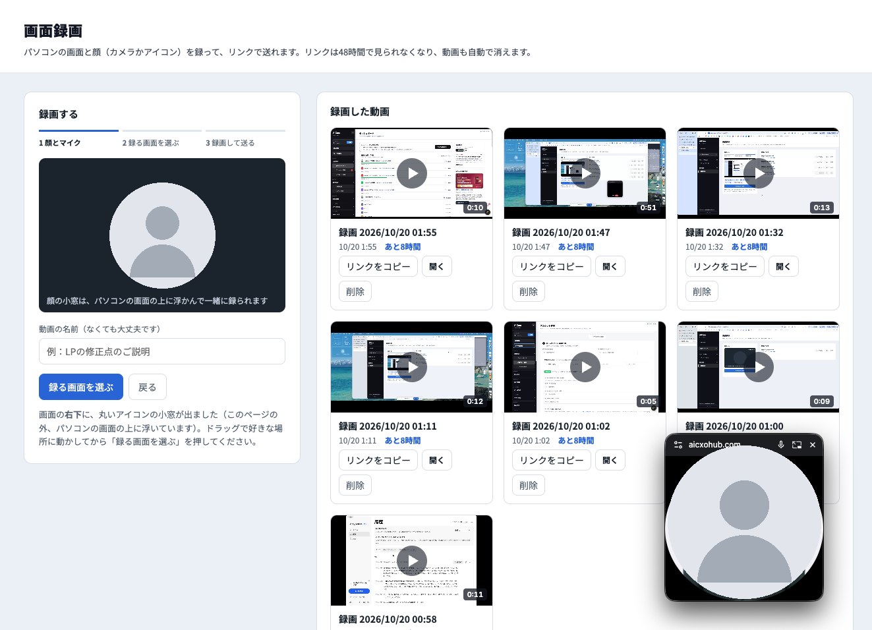
Task: Click the camera avatar preview in recording panel
Action: click(x=162, y=235)
